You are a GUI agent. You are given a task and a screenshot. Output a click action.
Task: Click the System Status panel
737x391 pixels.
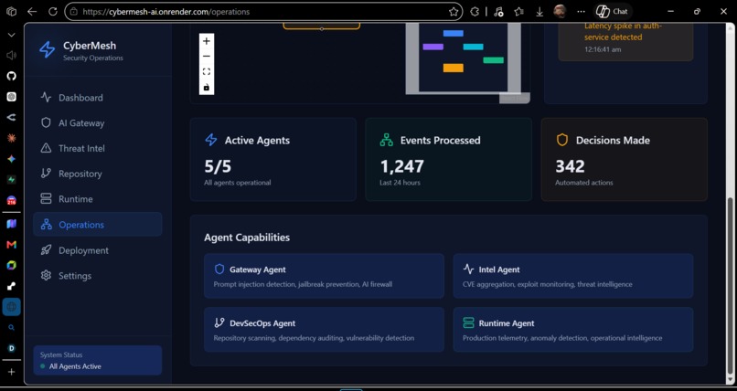point(97,360)
